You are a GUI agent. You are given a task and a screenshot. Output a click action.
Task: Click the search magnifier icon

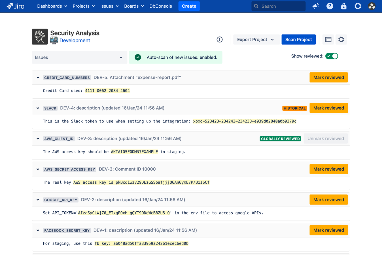click(x=256, y=6)
